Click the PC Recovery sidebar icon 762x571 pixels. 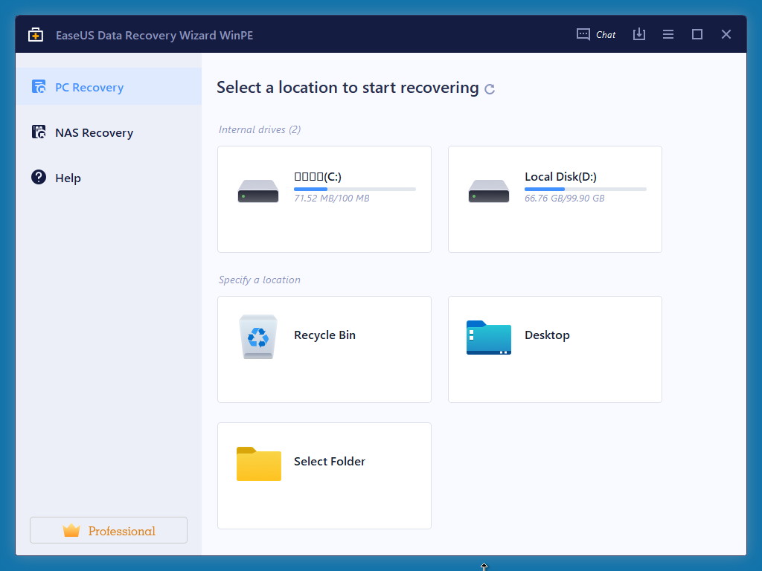click(x=39, y=87)
